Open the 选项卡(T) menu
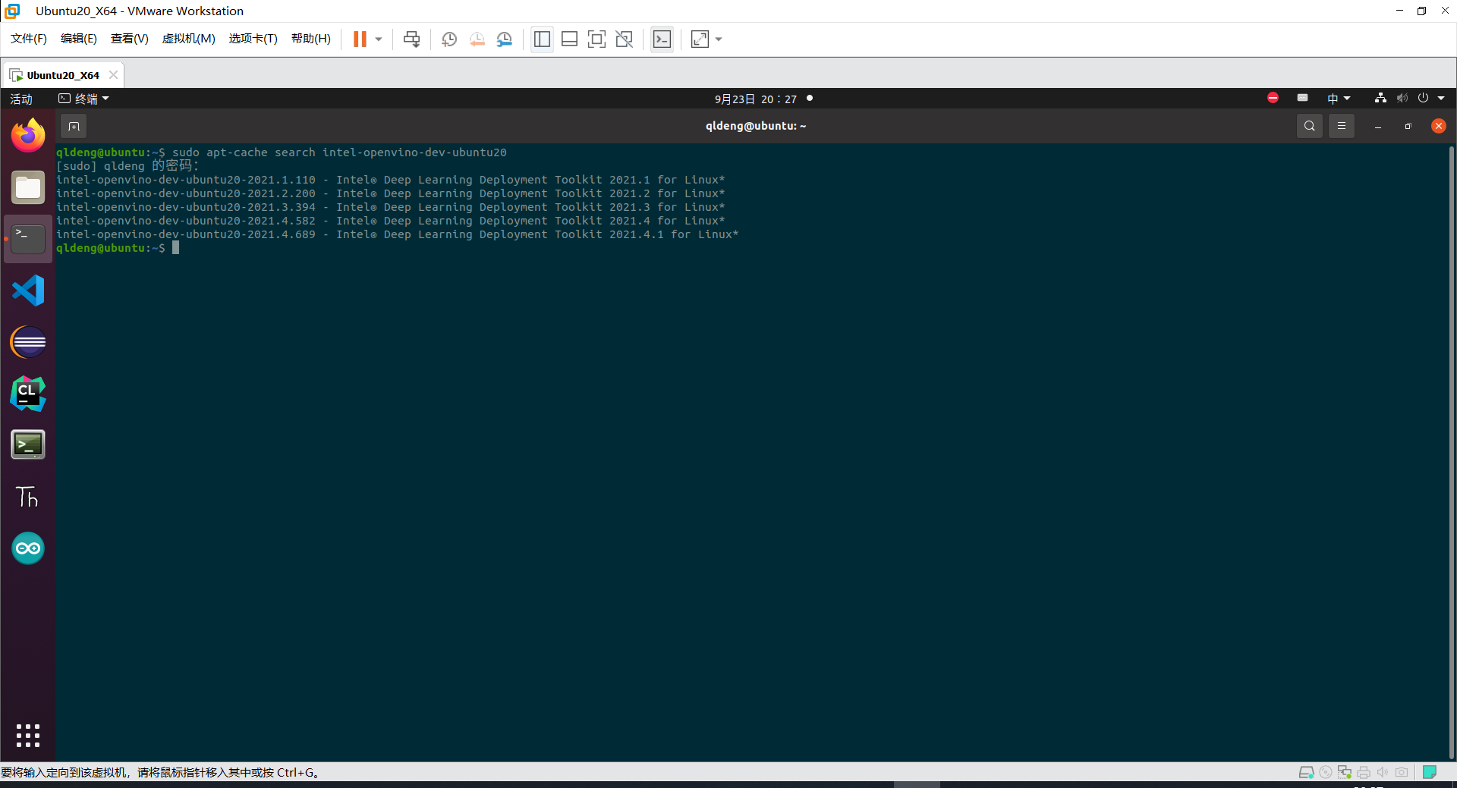The height and width of the screenshot is (788, 1457). point(253,39)
